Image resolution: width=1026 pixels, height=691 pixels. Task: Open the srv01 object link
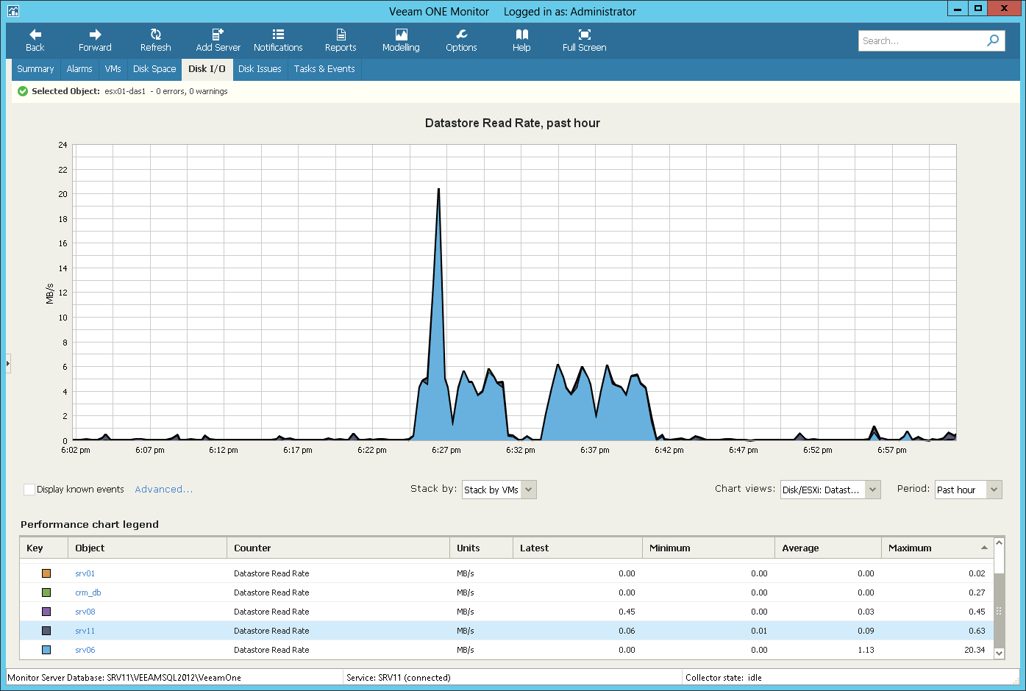(85, 573)
